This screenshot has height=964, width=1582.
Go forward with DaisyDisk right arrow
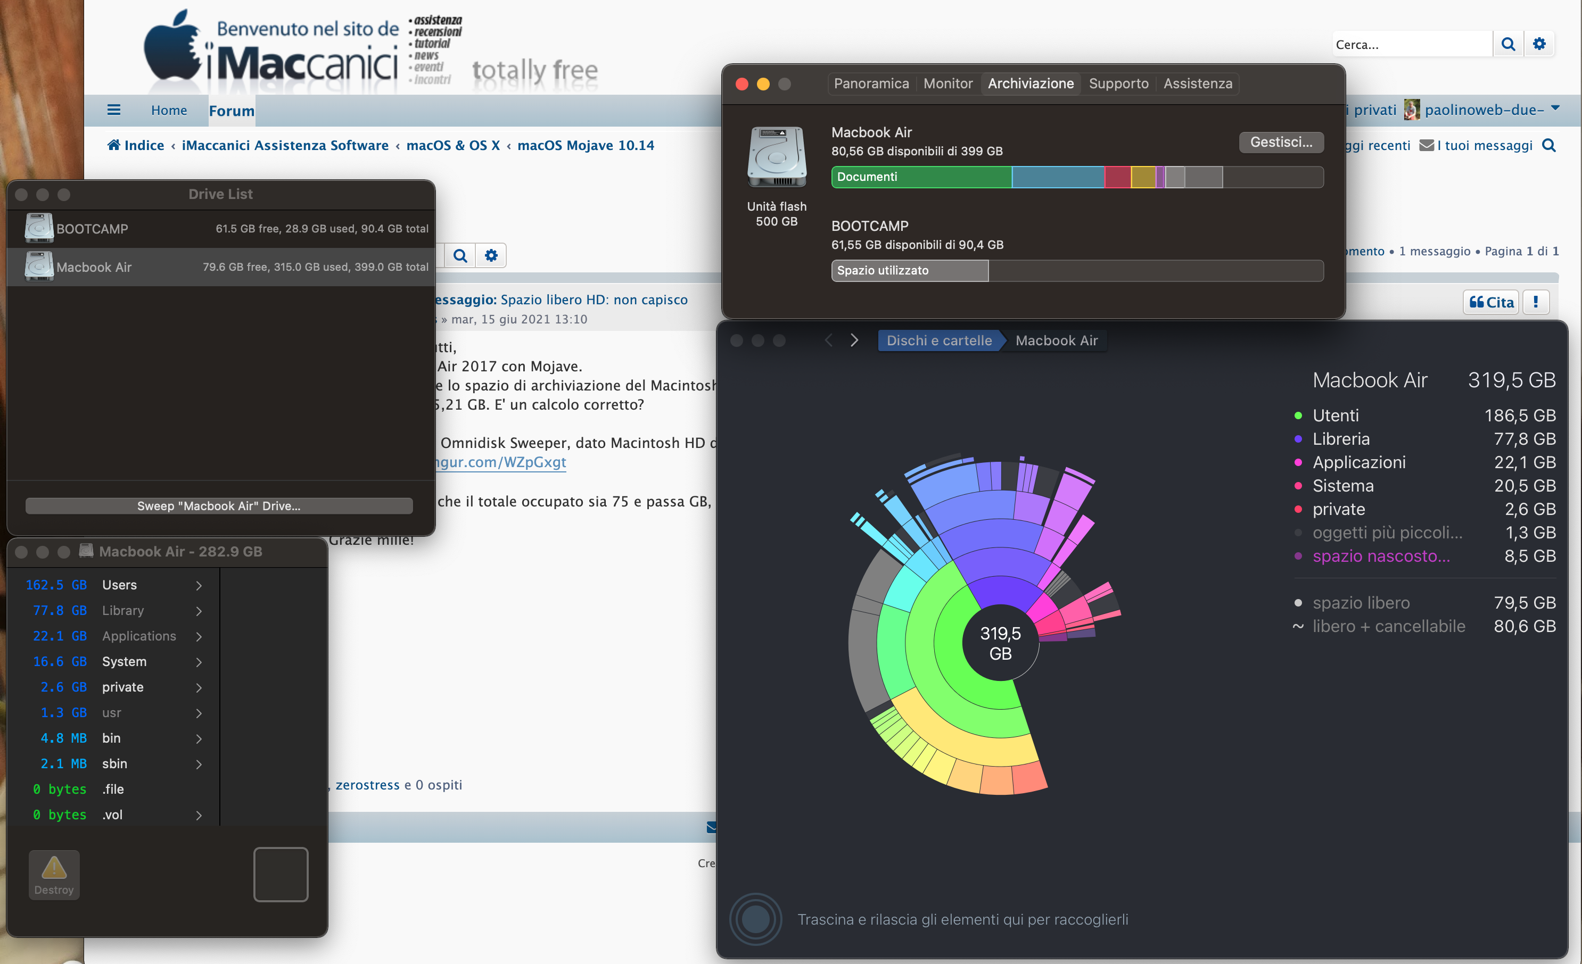854,340
